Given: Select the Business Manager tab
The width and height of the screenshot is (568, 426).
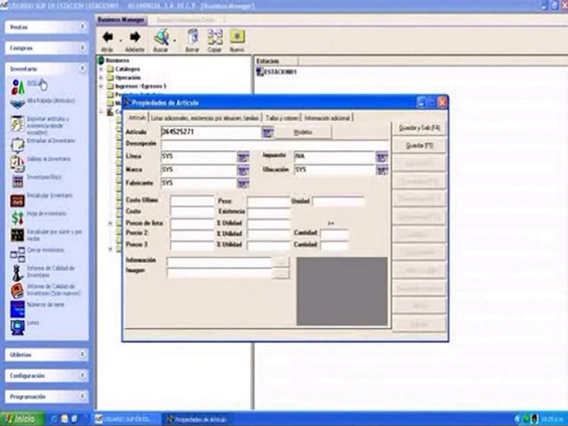Looking at the screenshot, I should (121, 20).
